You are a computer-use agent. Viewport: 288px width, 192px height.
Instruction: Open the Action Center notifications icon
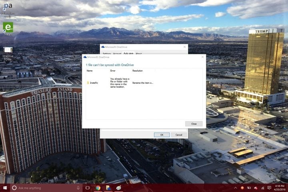click(269, 188)
